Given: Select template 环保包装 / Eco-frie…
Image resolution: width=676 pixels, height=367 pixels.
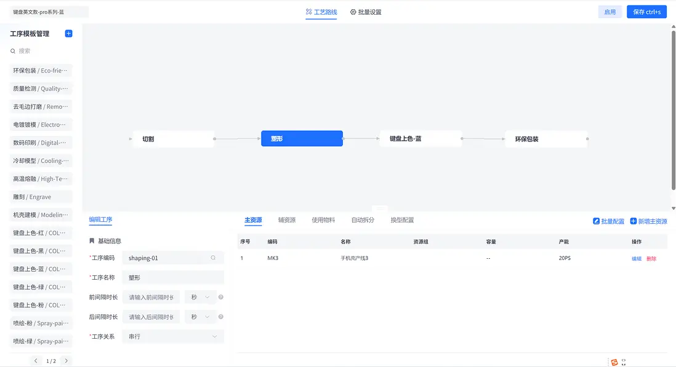Looking at the screenshot, I should pyautogui.click(x=41, y=71).
